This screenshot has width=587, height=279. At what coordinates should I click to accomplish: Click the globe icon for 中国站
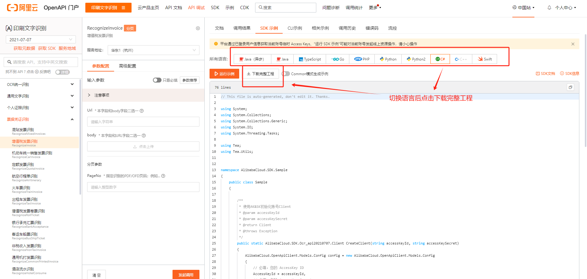[x=515, y=7]
